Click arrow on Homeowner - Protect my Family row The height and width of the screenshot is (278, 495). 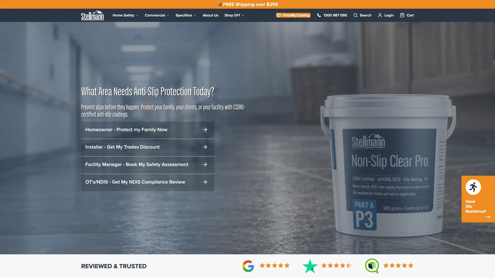[205, 130]
